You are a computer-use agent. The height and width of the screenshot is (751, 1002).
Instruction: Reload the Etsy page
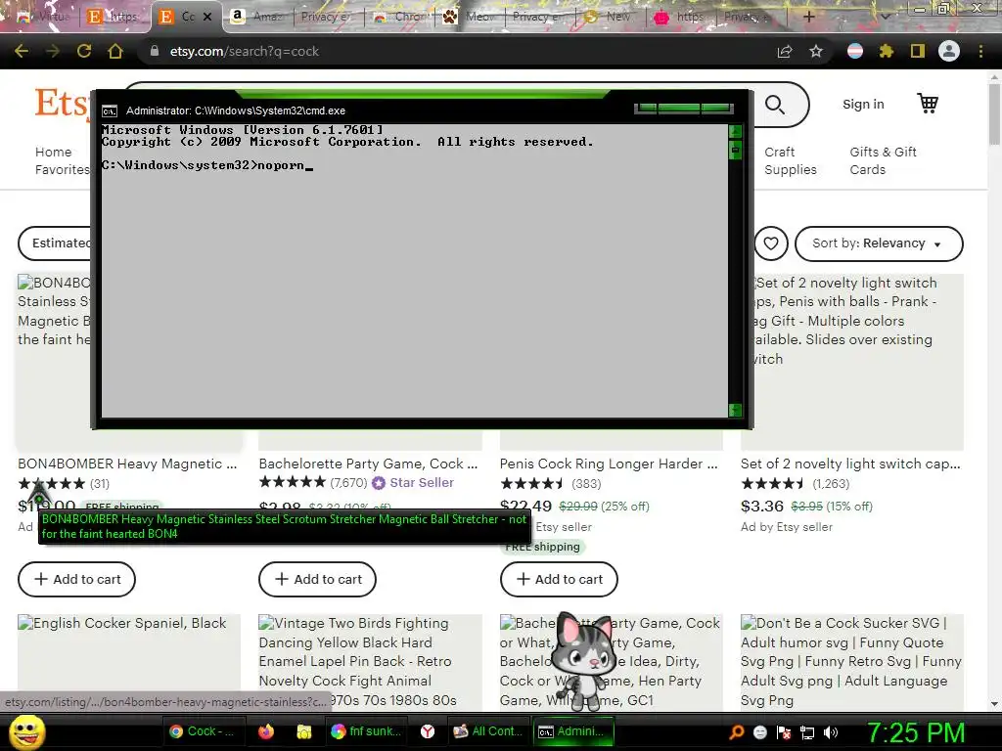[x=84, y=51]
